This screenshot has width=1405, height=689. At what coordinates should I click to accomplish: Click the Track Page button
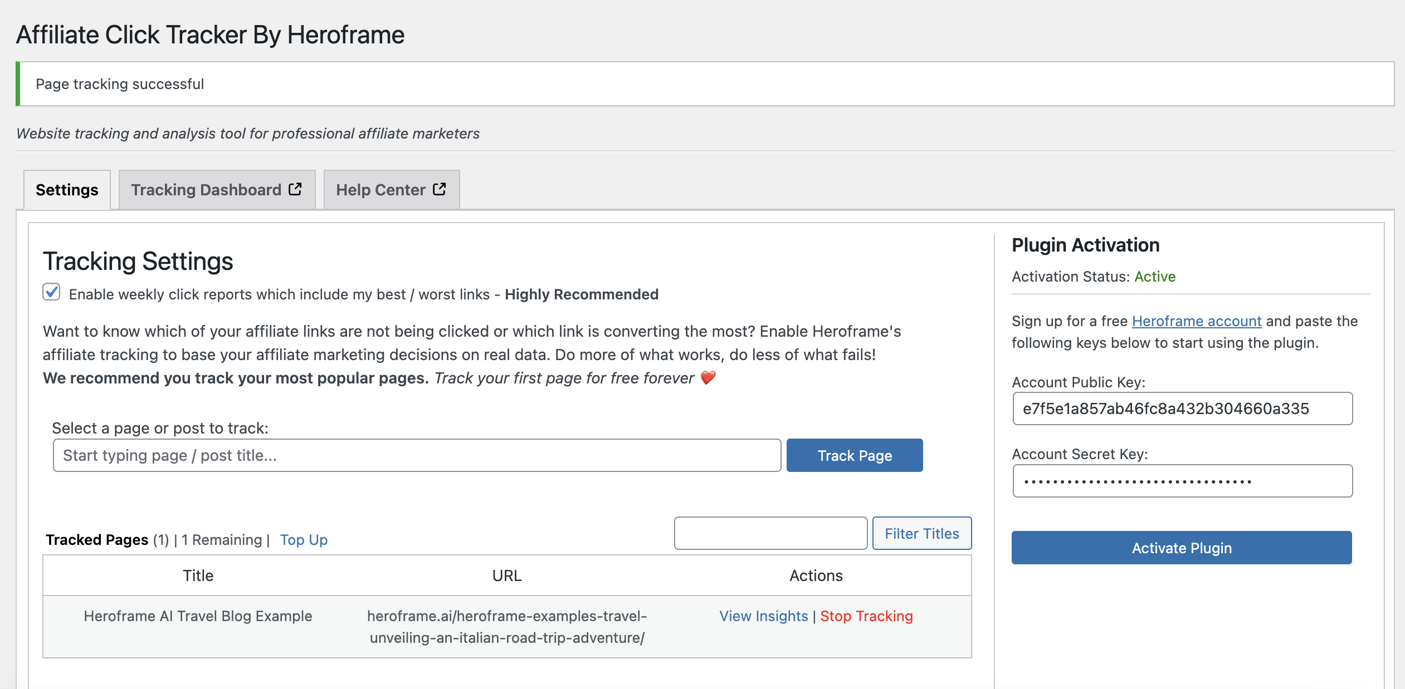[x=855, y=455]
